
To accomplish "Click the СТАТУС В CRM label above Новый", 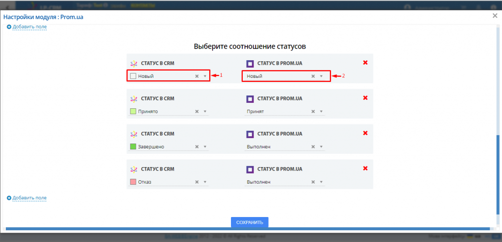I will [157, 63].
